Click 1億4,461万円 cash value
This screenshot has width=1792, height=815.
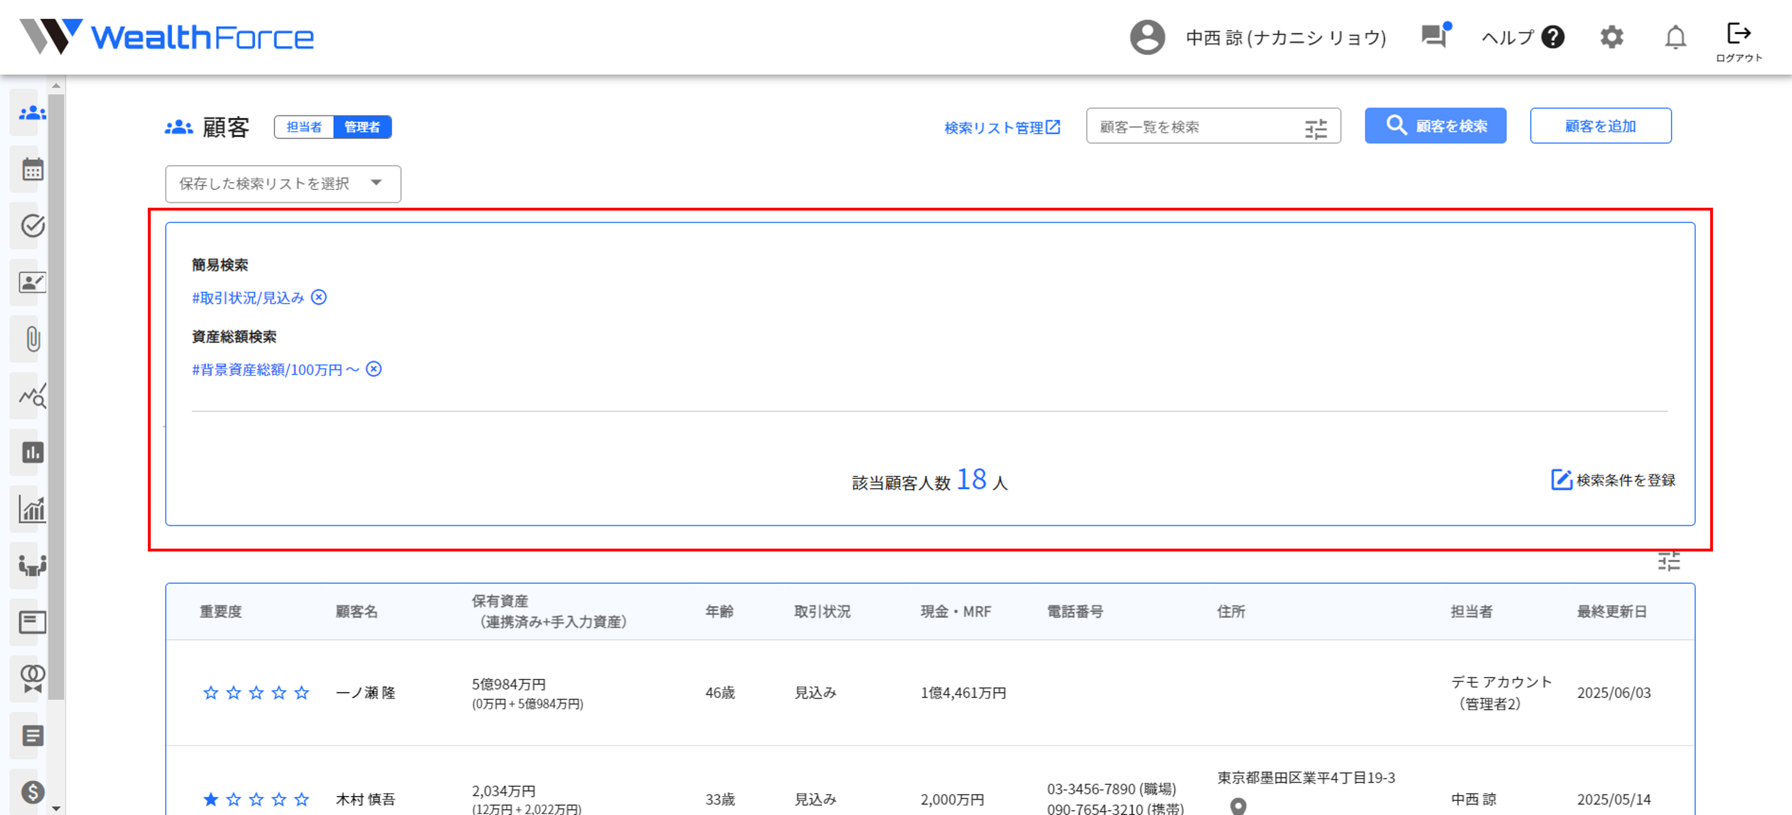tap(964, 692)
